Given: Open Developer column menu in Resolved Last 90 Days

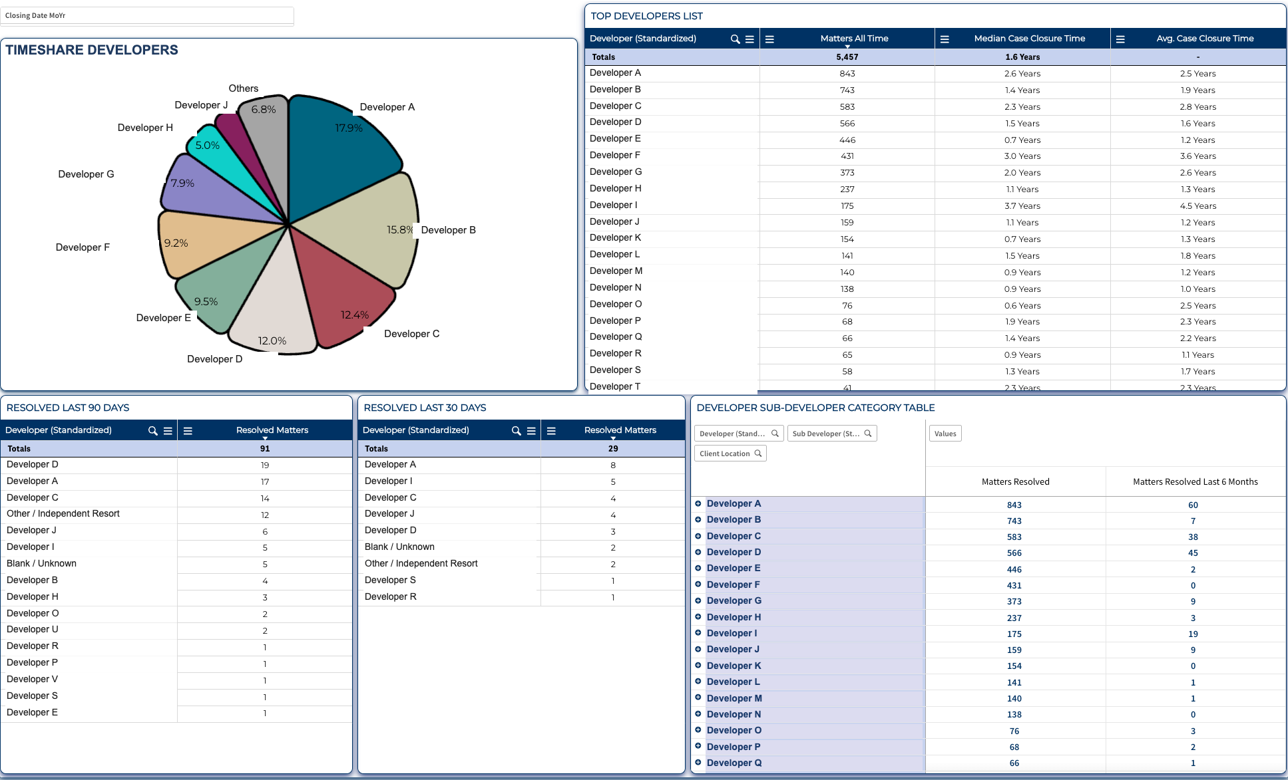Looking at the screenshot, I should coord(168,431).
